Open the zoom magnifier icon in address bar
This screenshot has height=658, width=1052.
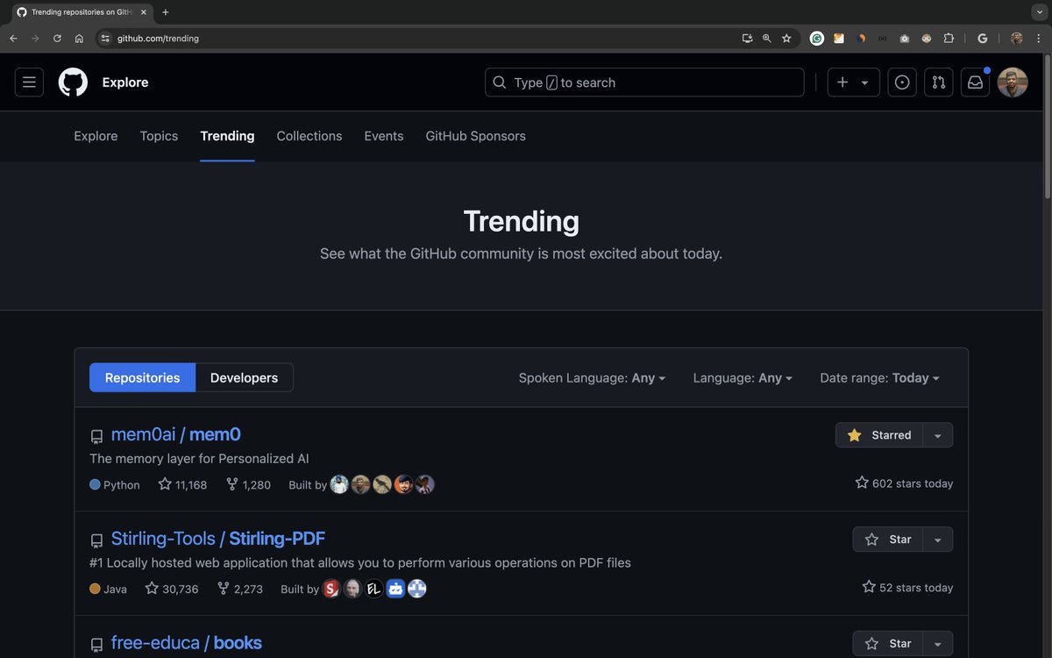pos(767,39)
